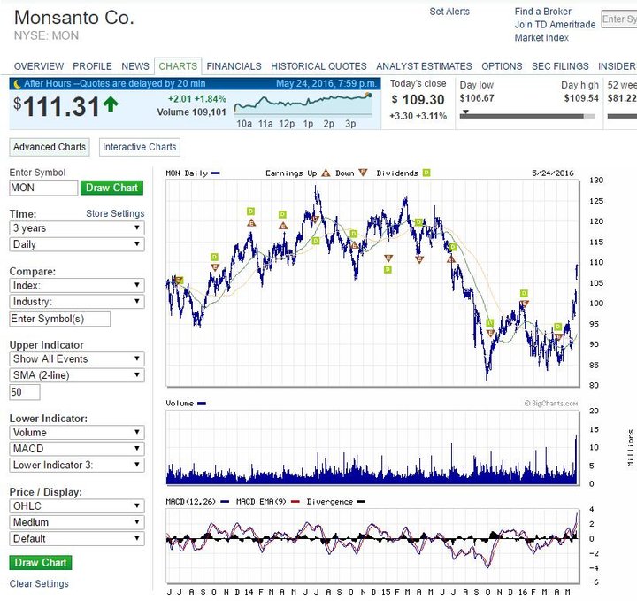Image resolution: width=637 pixels, height=601 pixels.
Task: Click the Day high $109.54 value
Action: tap(581, 98)
